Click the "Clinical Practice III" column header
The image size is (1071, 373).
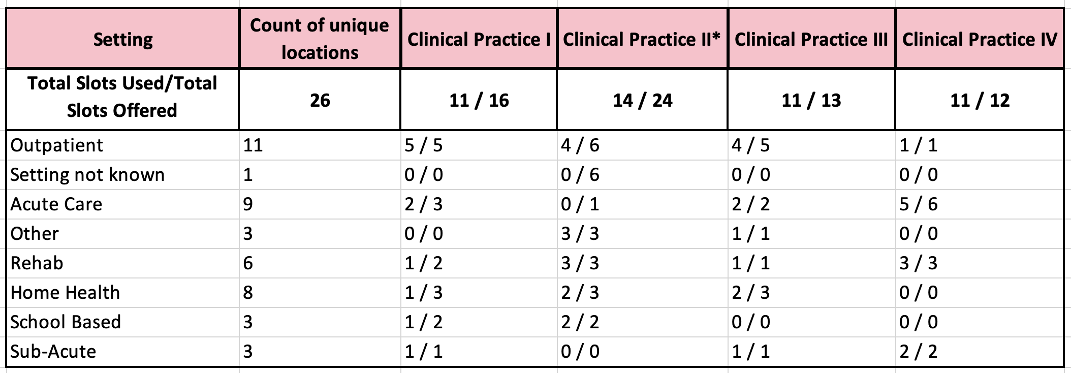point(811,39)
